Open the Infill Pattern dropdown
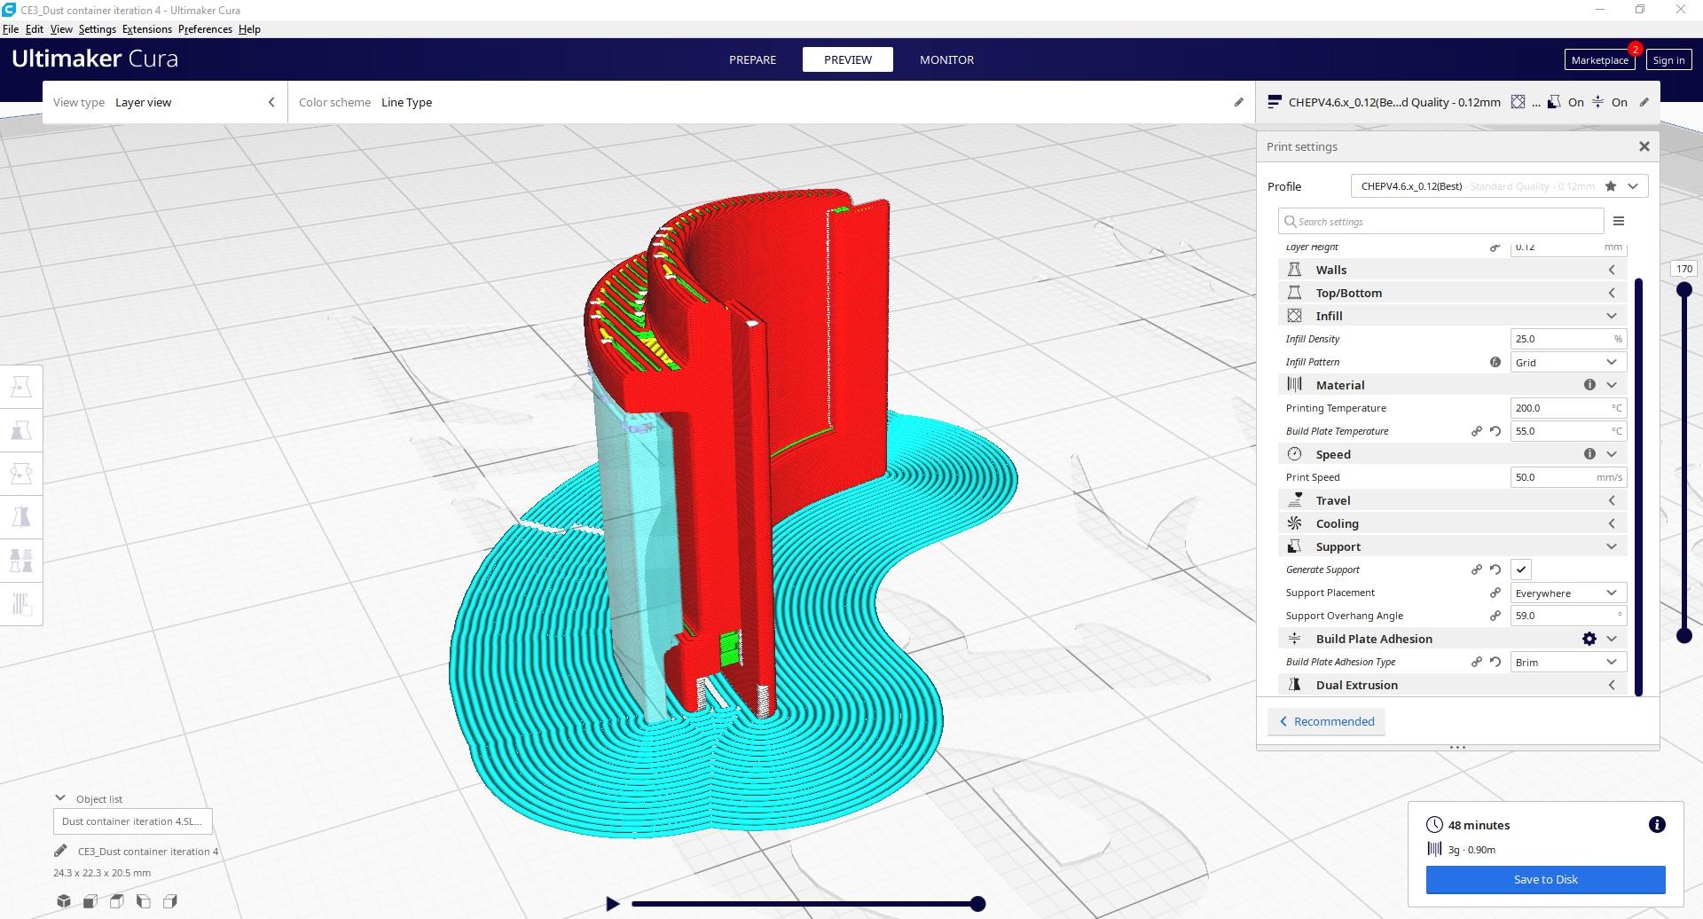Viewport: 1703px width, 919px height. click(x=1568, y=362)
